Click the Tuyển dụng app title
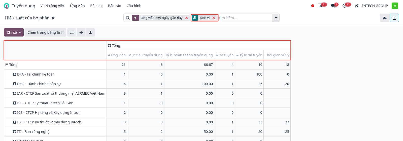This screenshot has width=403, height=141. pyautogui.click(x=23, y=6)
